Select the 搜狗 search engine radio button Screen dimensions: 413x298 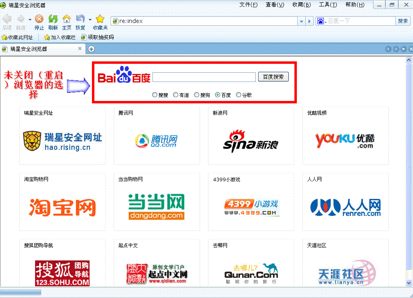(x=196, y=94)
